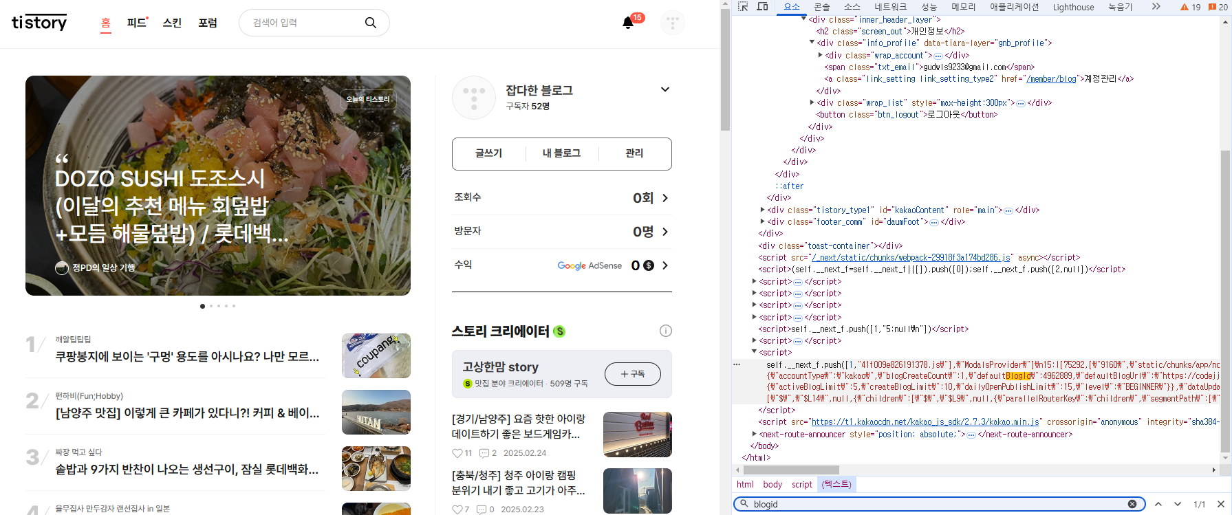
Task: Open the webpack chunk script src link
Action: [x=911, y=257]
